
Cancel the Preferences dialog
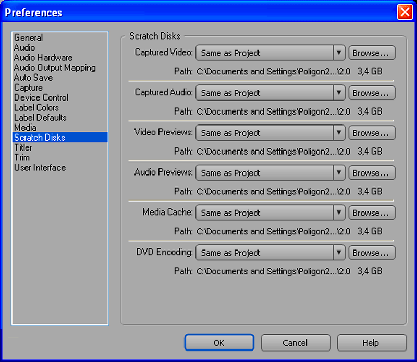pos(296,343)
